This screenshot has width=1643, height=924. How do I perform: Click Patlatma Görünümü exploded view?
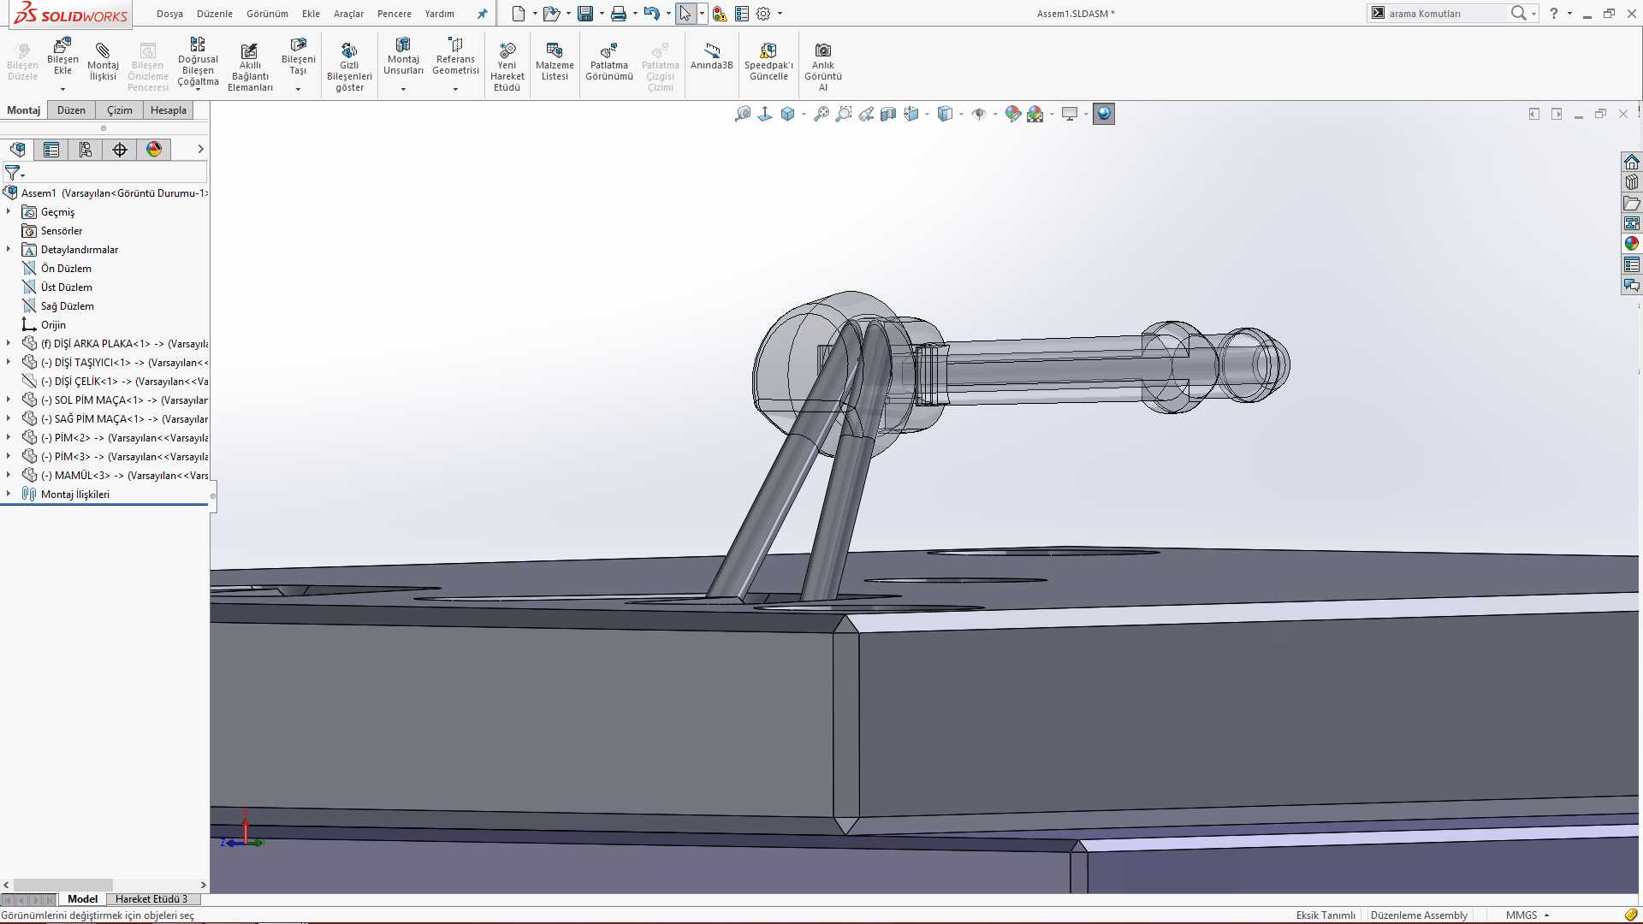click(x=609, y=62)
